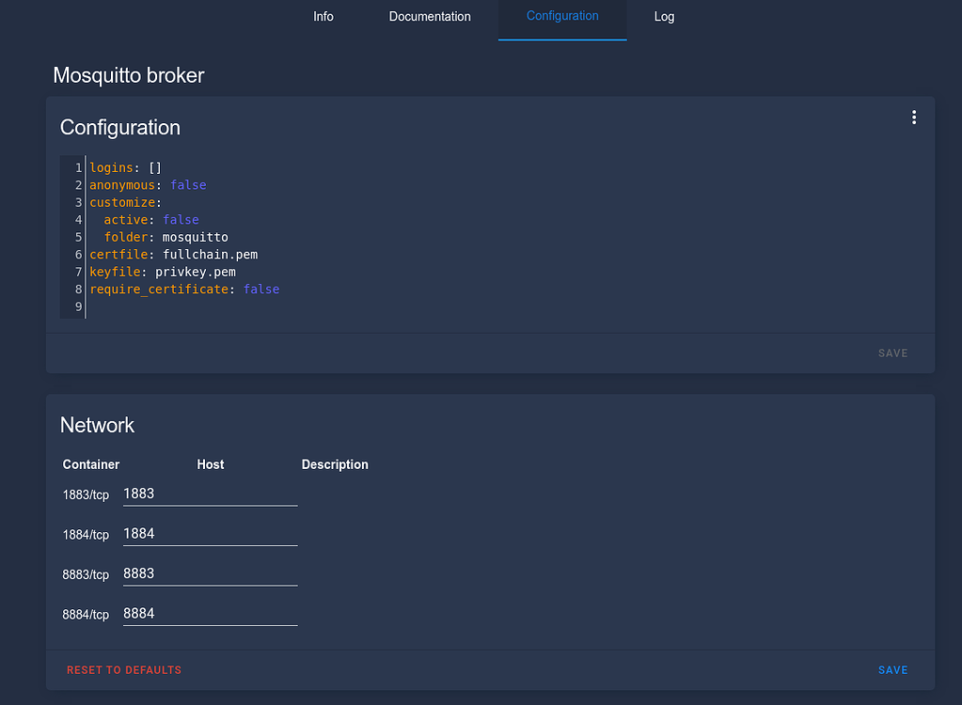This screenshot has width=962, height=705.
Task: View the Log tab
Action: pos(664,17)
